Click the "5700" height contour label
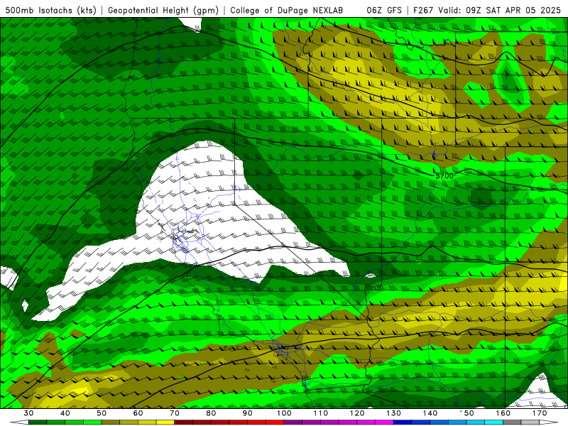 point(444,175)
